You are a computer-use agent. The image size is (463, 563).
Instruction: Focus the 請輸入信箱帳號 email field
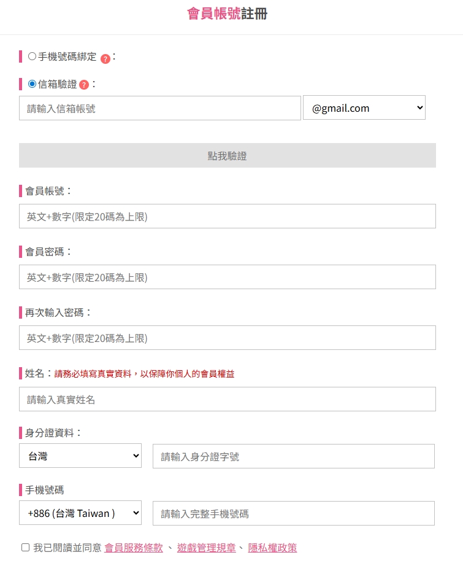point(160,109)
